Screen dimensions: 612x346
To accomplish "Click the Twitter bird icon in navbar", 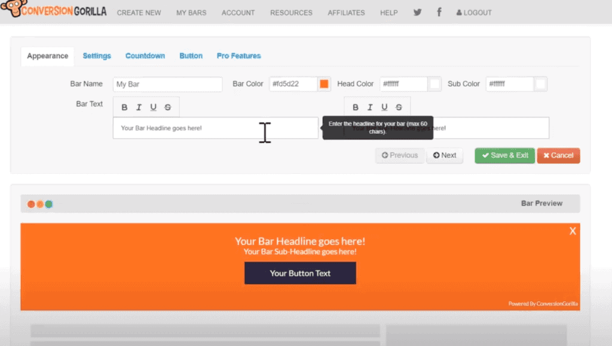I will [417, 12].
